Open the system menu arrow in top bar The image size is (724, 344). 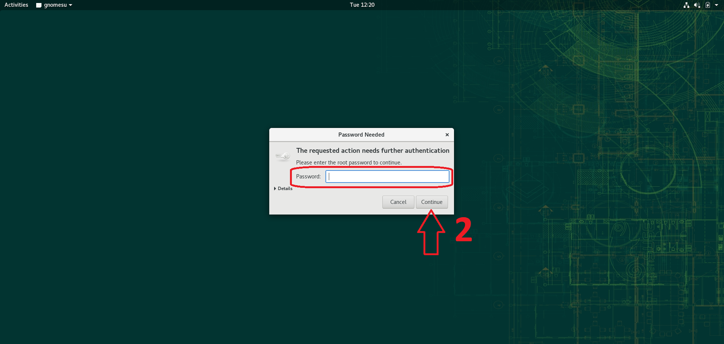(716, 5)
